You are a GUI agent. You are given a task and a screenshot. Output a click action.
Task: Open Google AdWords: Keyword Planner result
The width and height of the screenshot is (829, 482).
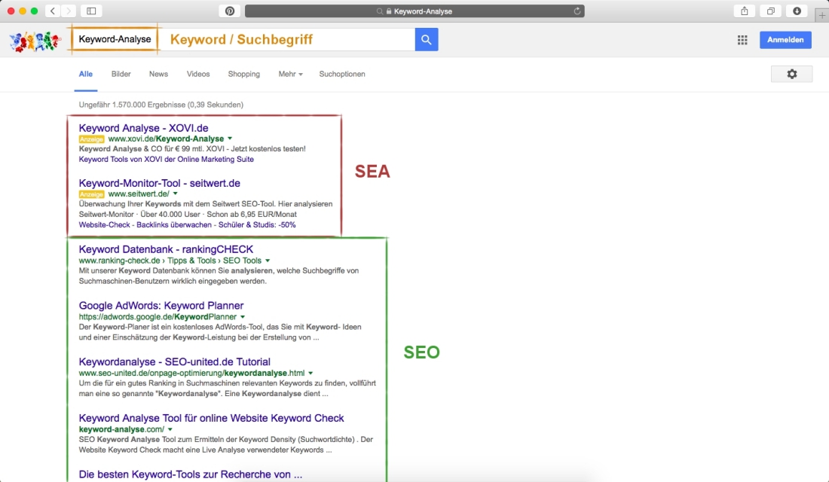[x=161, y=306]
